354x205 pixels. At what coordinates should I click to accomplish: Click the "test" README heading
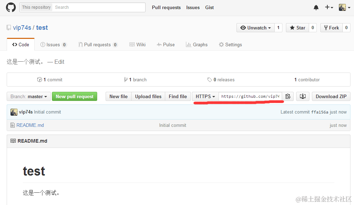pos(34,171)
